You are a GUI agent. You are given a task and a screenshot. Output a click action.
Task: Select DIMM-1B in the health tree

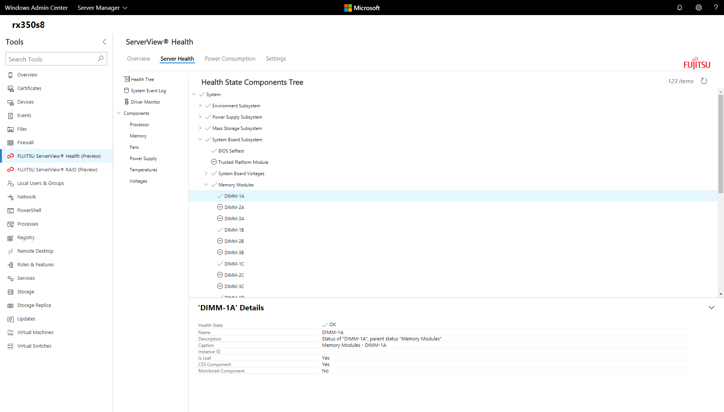(234, 229)
